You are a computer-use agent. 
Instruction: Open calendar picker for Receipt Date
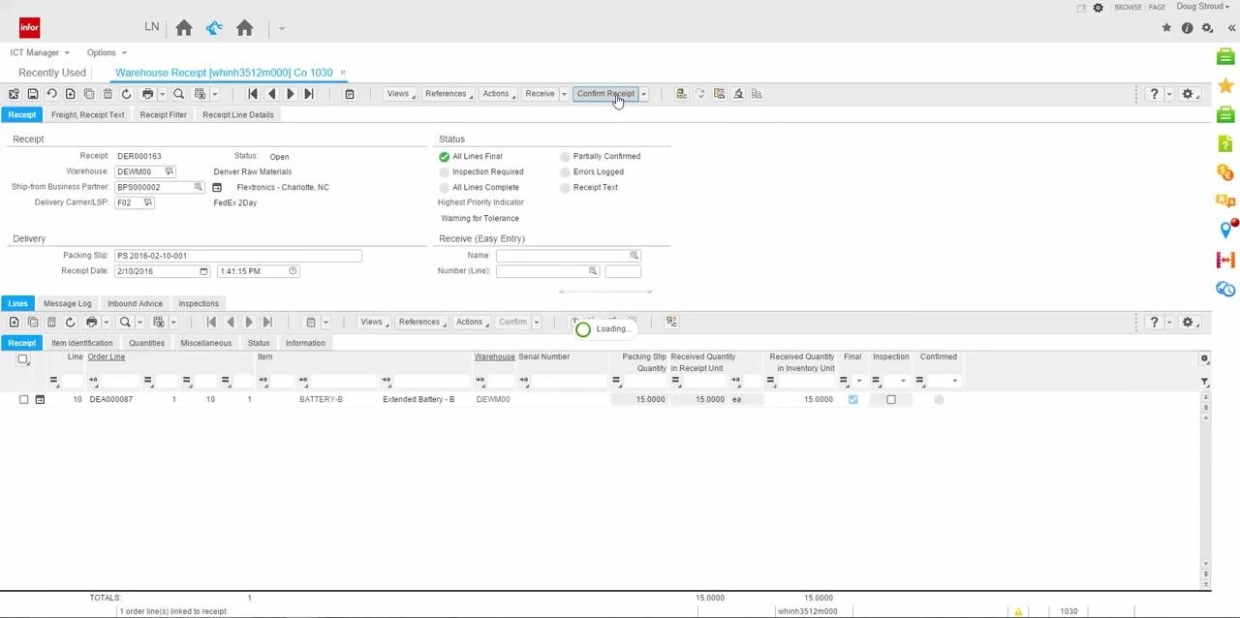click(203, 271)
